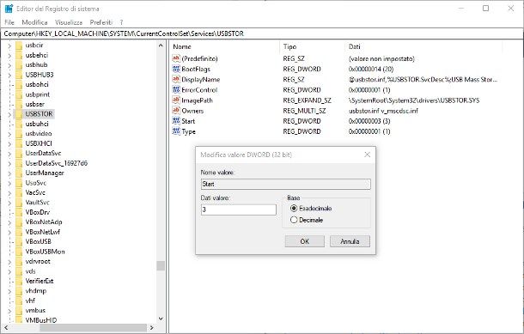Sort values by the Nome column header
The height and width of the screenshot is (334, 524).
pos(224,46)
